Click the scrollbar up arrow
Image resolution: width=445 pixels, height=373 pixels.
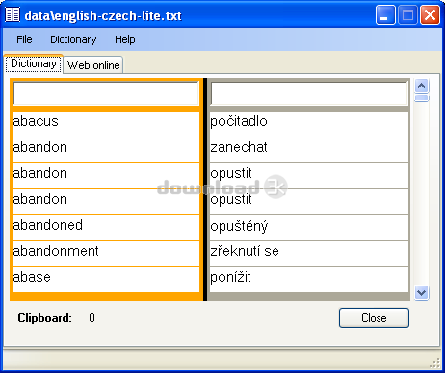click(x=421, y=86)
